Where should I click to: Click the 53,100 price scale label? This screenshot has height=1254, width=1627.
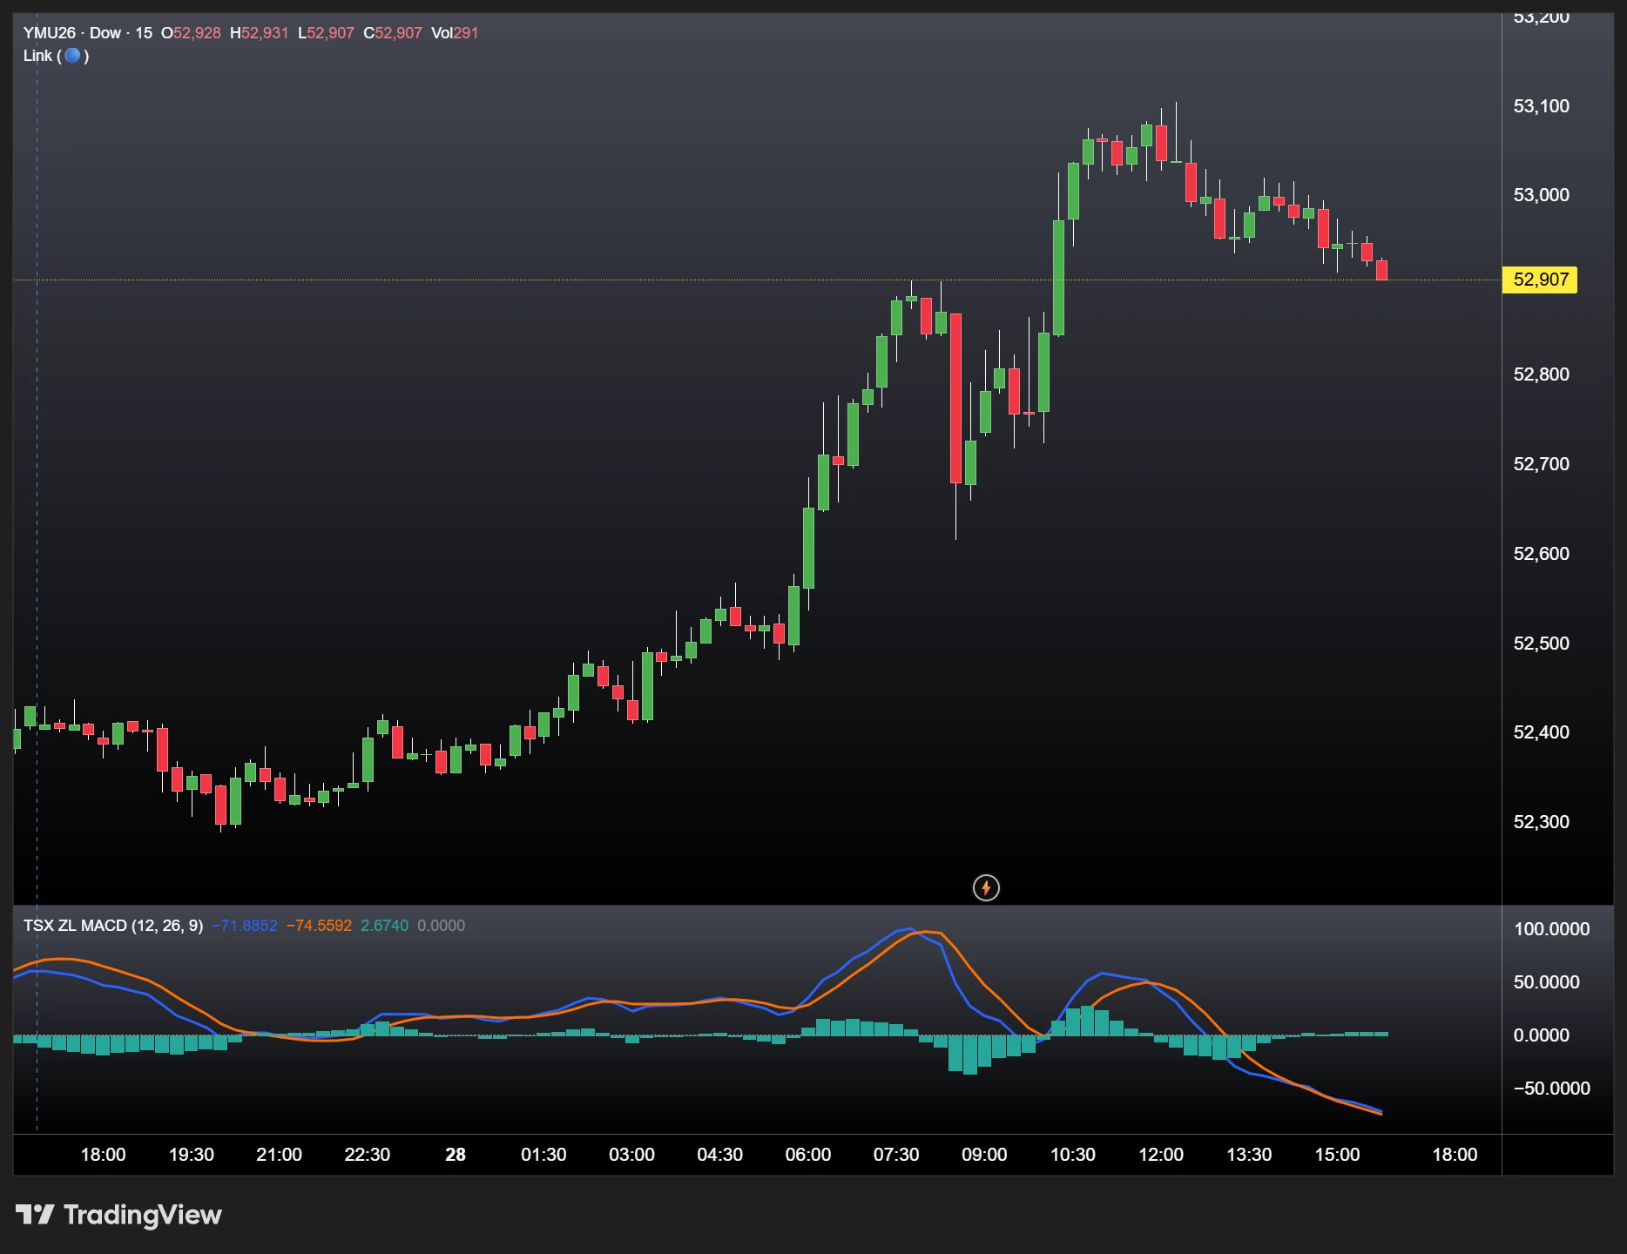pos(1541,106)
